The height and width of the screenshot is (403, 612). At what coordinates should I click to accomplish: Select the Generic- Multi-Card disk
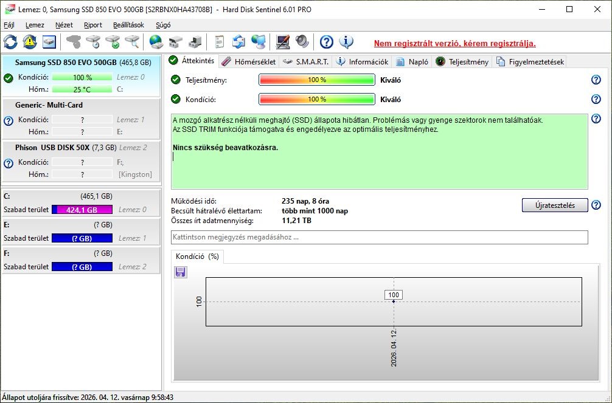coord(81,119)
